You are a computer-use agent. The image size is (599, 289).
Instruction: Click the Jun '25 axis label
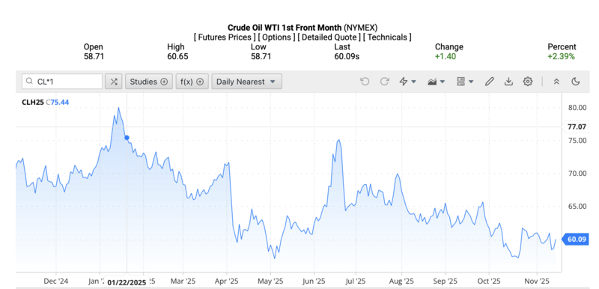point(314,282)
